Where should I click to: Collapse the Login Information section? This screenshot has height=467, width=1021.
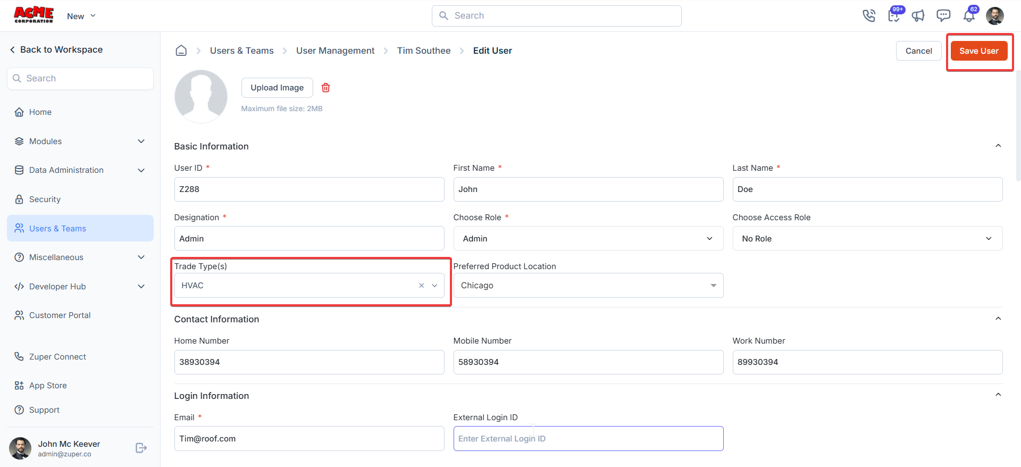pyautogui.click(x=998, y=395)
